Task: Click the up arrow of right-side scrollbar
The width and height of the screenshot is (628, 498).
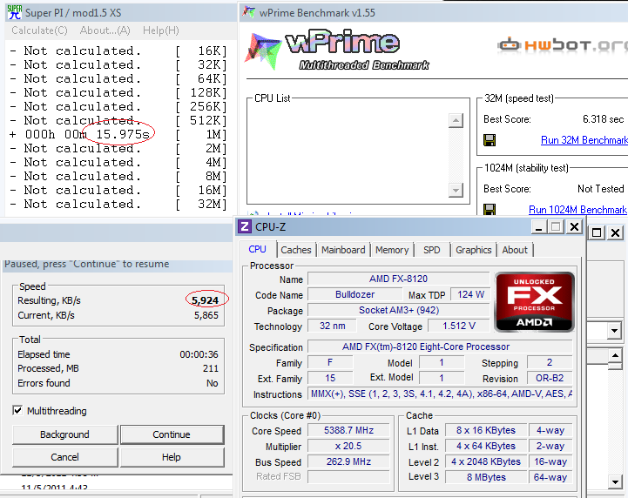Action: point(615,355)
